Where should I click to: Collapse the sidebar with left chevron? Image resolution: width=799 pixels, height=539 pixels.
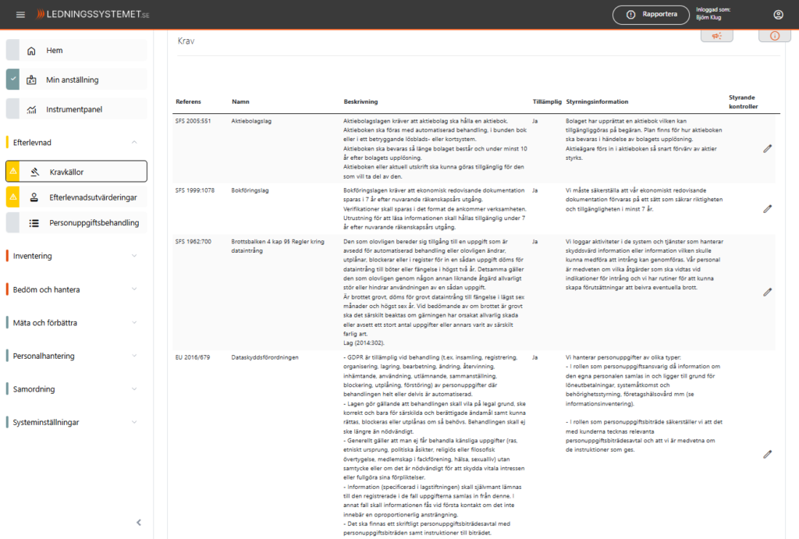(x=139, y=523)
